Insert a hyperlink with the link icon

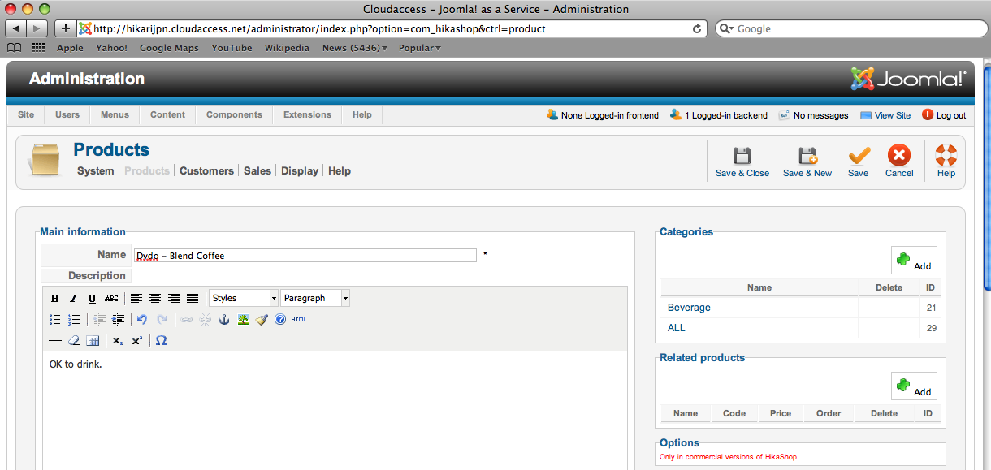[x=187, y=319]
